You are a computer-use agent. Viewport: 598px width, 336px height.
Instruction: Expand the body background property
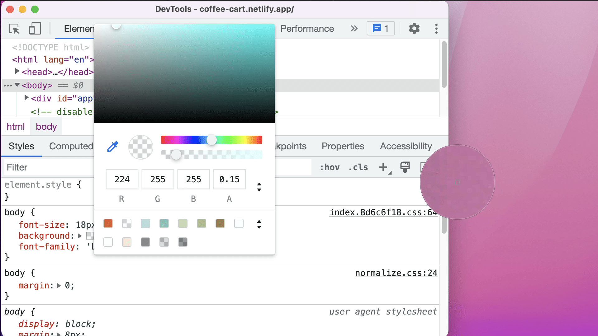pyautogui.click(x=80, y=236)
